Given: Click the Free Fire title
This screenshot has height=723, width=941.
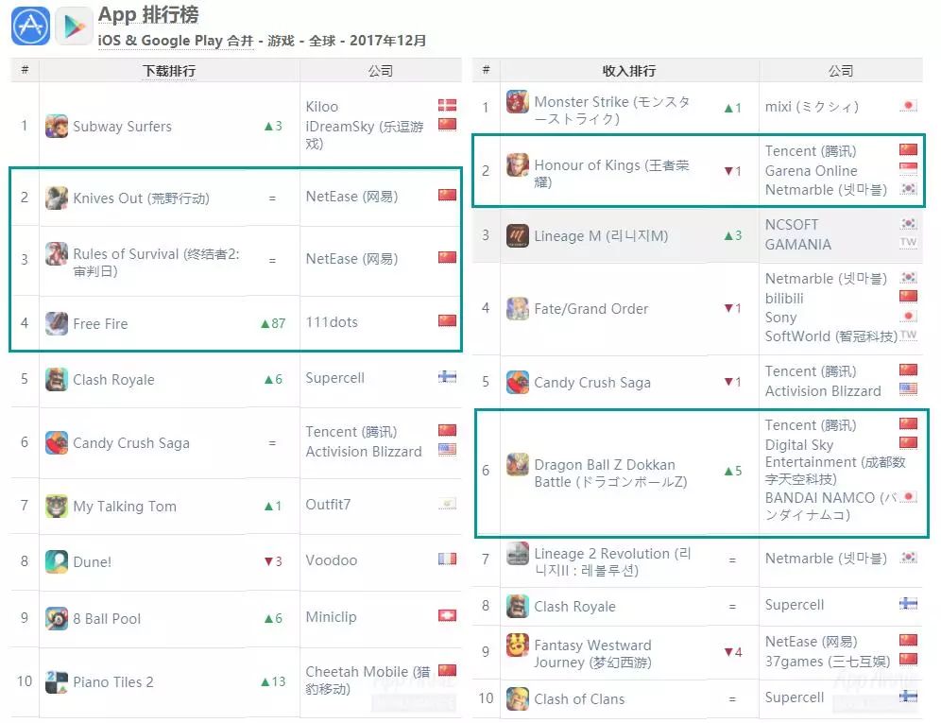Looking at the screenshot, I should coord(100,324).
